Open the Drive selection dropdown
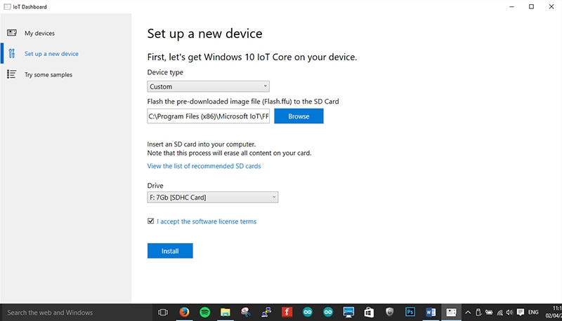 212,198
